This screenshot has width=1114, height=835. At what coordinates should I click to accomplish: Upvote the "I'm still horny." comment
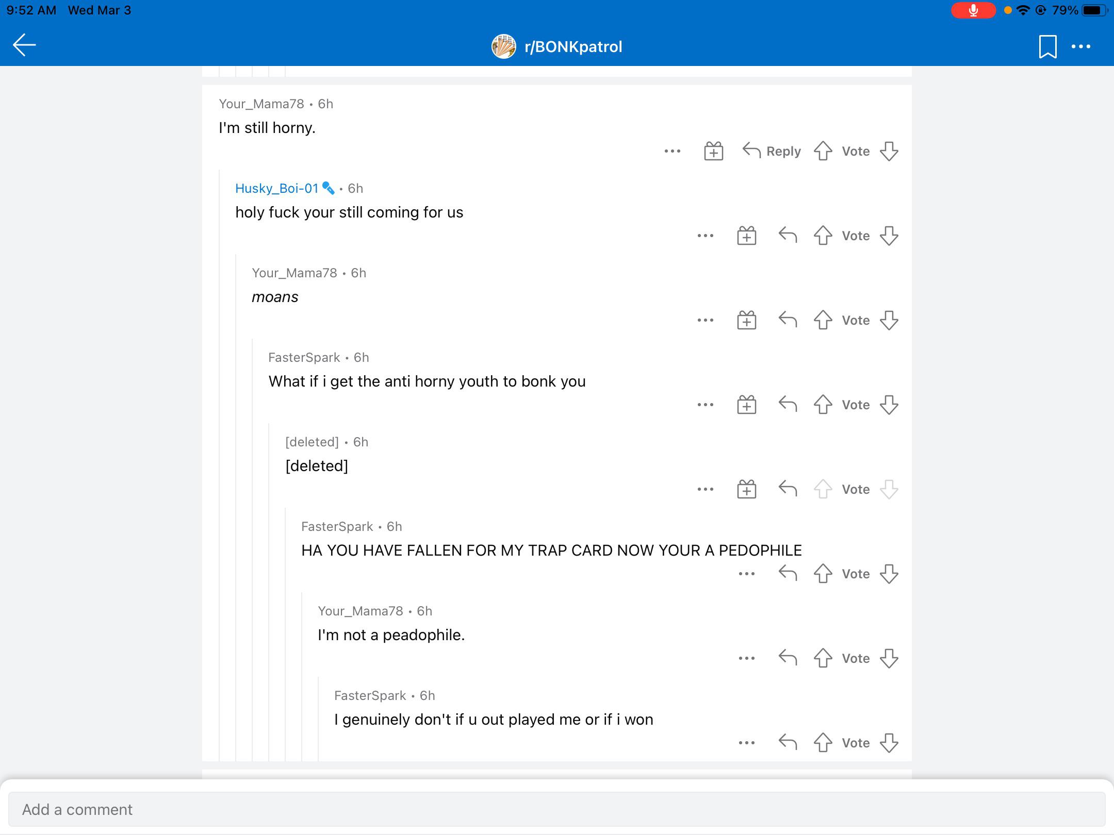[823, 151]
